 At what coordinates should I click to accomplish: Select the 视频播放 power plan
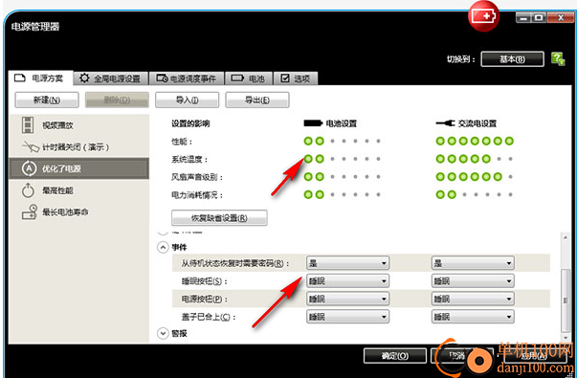point(78,125)
